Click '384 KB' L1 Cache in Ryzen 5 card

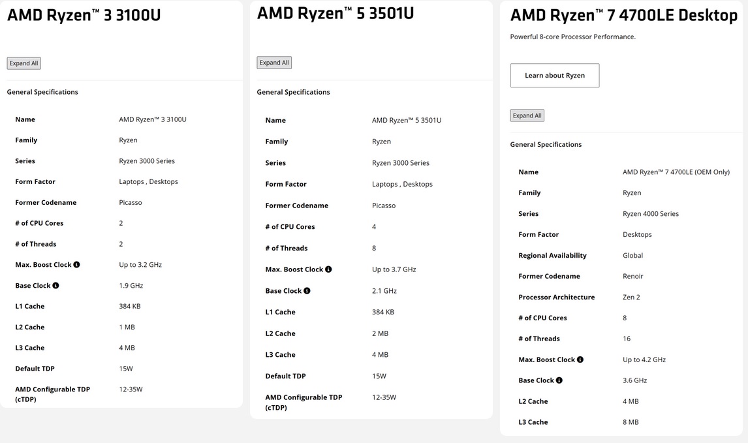click(x=383, y=312)
